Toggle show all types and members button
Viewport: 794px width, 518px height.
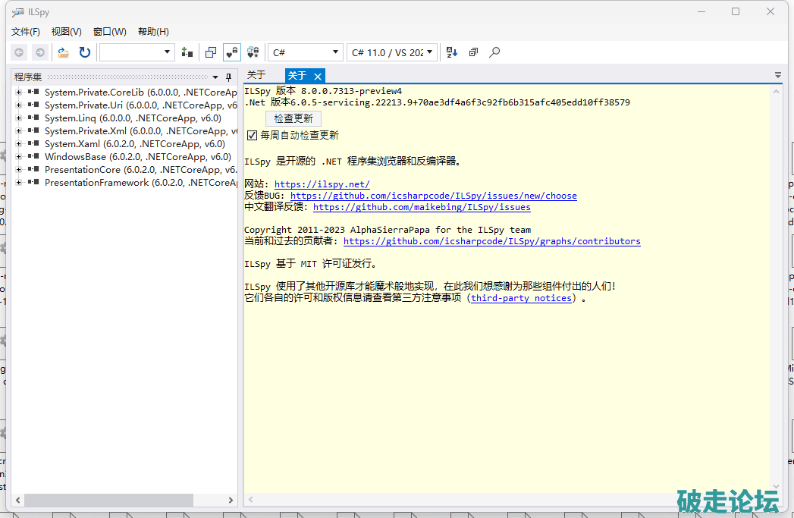[x=253, y=52]
